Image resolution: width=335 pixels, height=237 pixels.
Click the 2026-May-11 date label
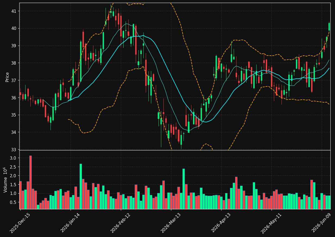pyautogui.click(x=271, y=223)
